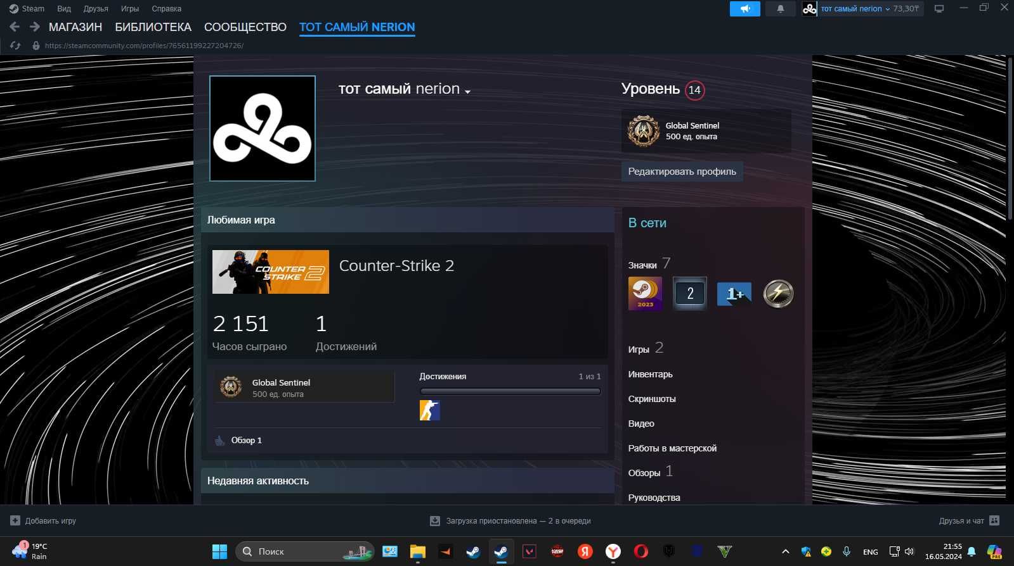Click the small avatar in Steam header
1014x566 pixels.
(809, 9)
